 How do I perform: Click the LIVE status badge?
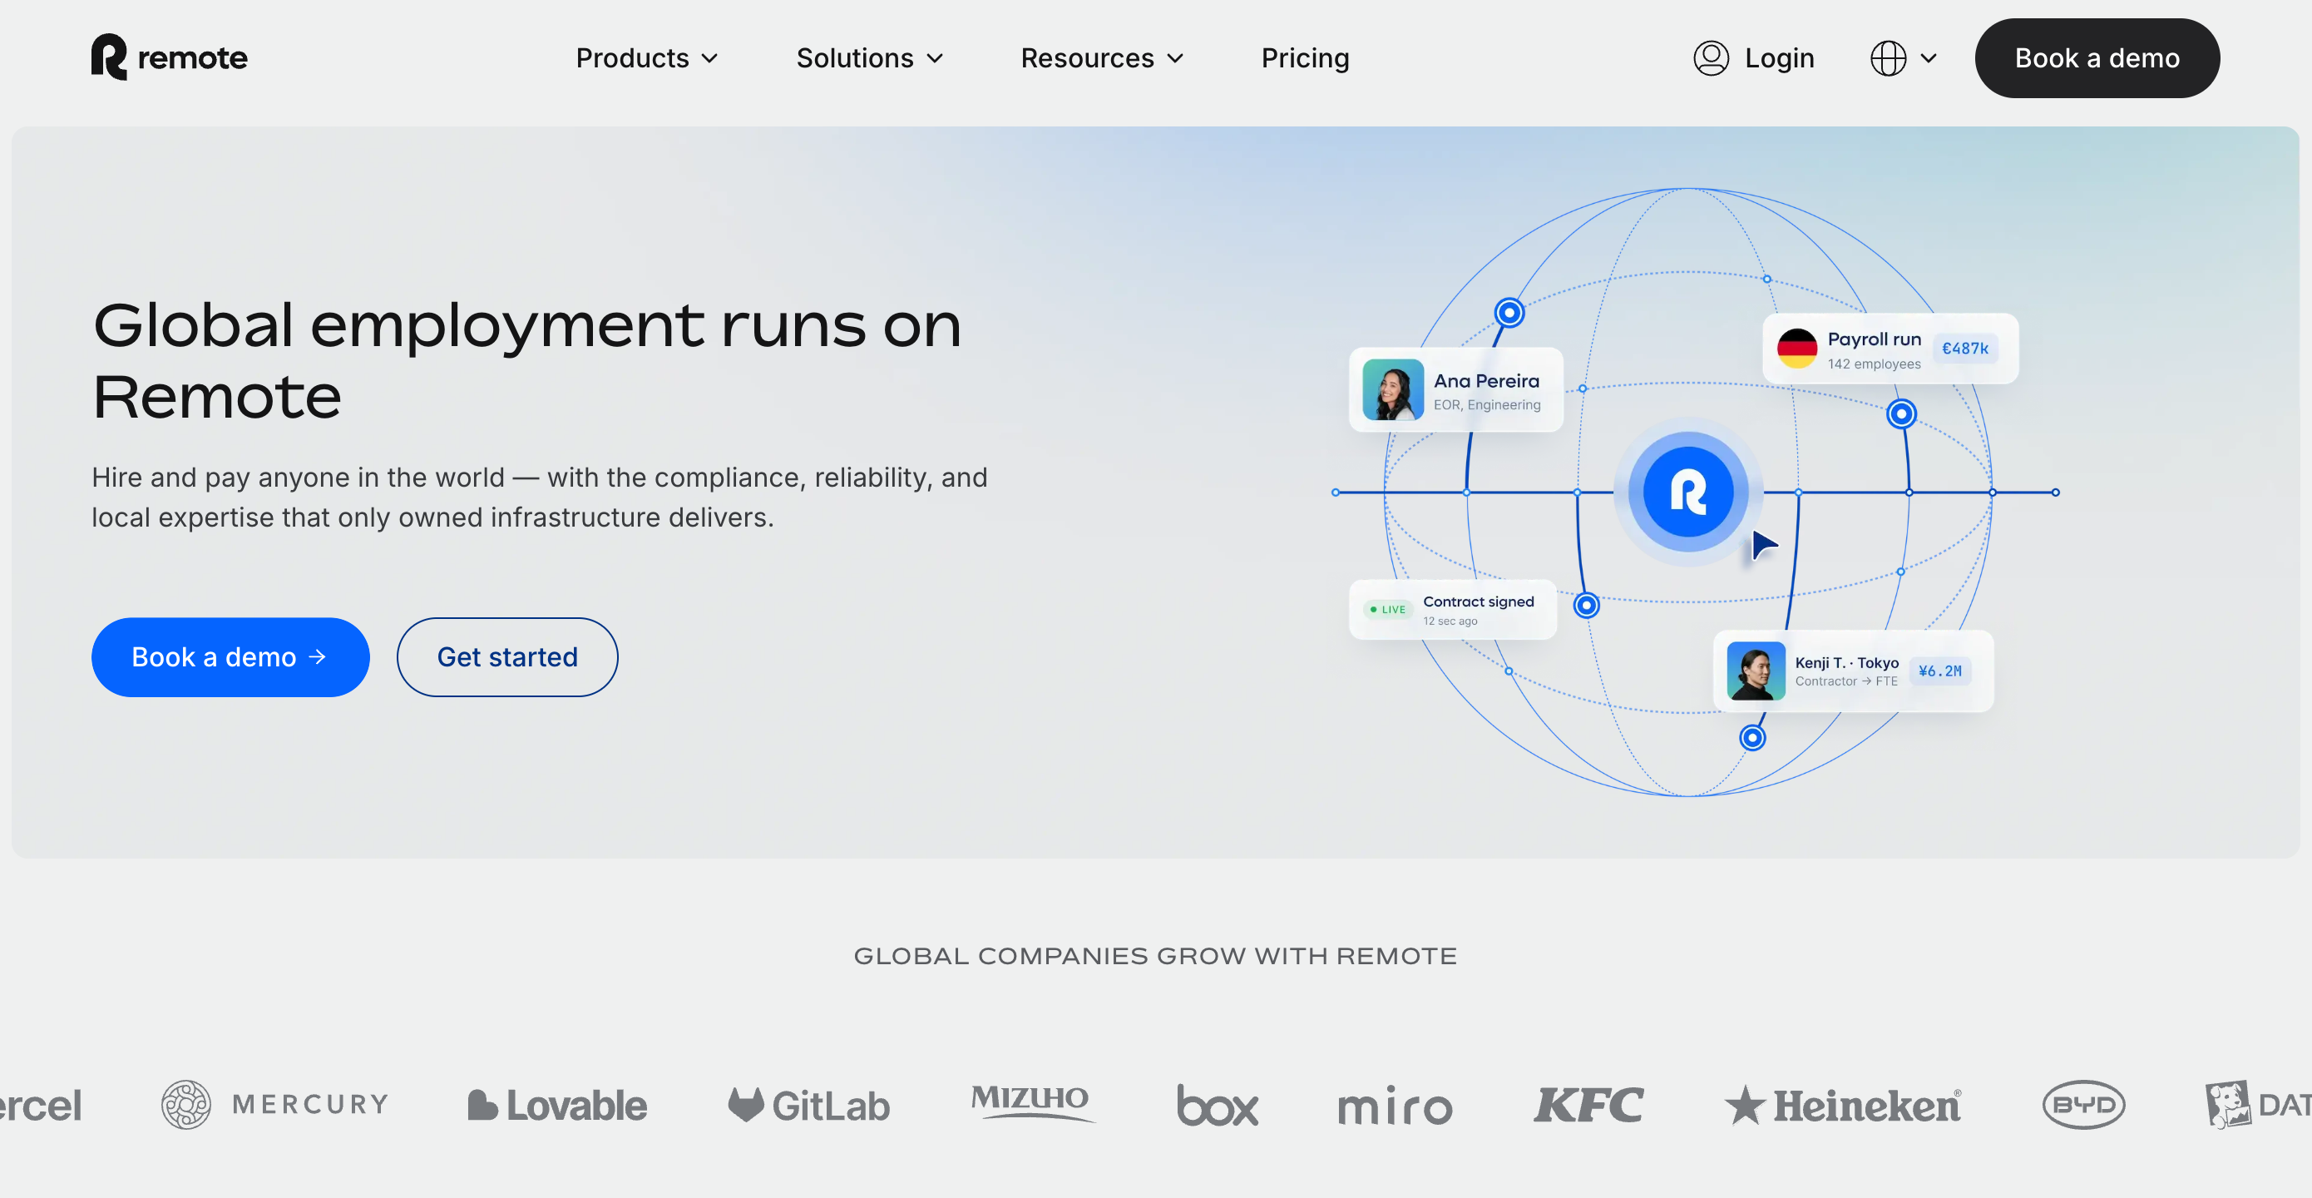pyautogui.click(x=1387, y=609)
